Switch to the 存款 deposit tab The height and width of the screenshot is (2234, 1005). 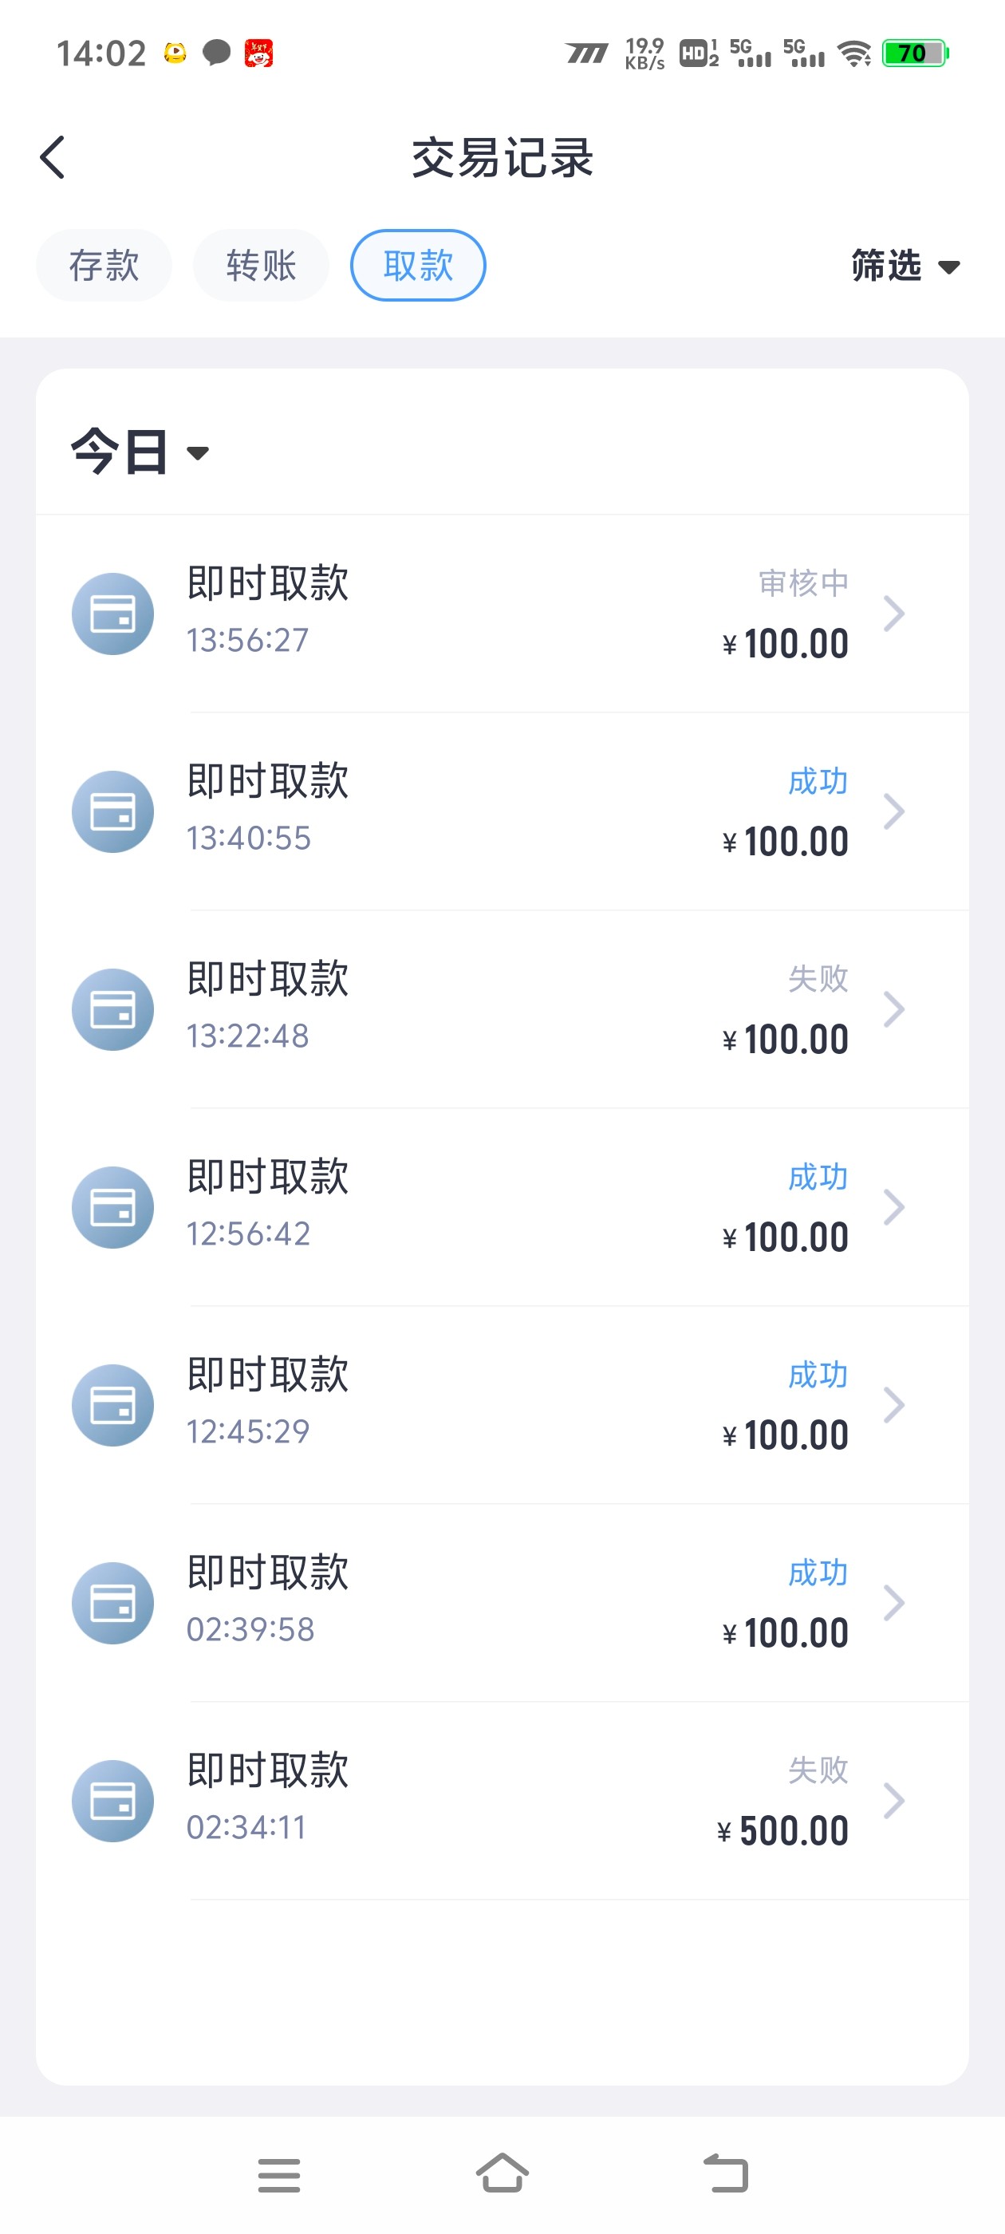click(x=104, y=266)
